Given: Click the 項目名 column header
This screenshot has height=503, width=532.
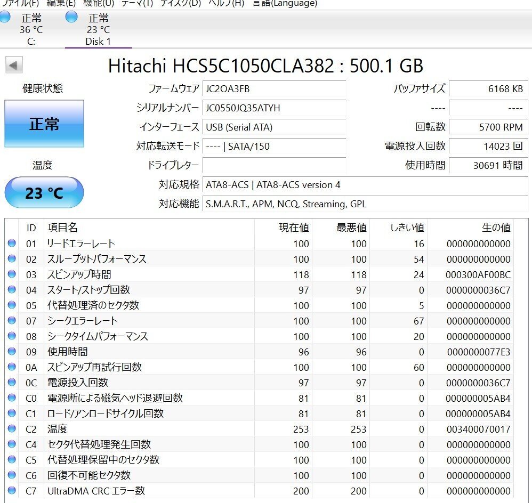Looking at the screenshot, I should tap(149, 228).
